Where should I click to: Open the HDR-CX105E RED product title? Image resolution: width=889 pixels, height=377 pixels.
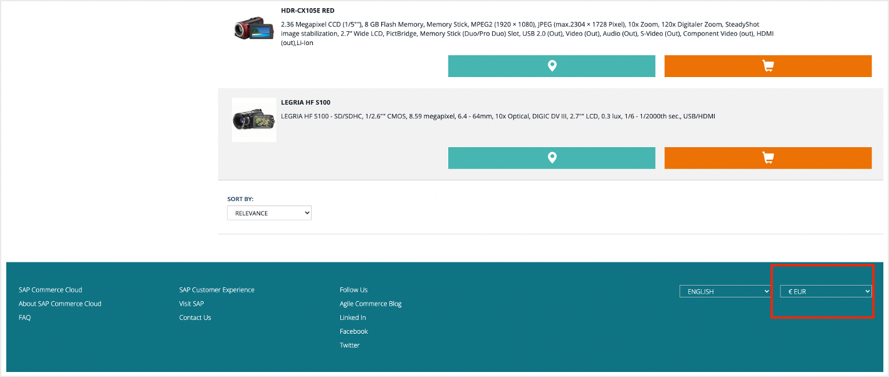308,11
